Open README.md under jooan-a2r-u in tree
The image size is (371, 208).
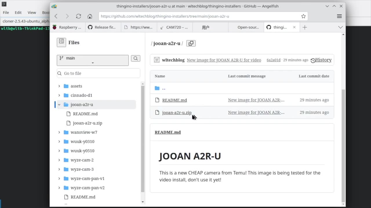pos(85,114)
